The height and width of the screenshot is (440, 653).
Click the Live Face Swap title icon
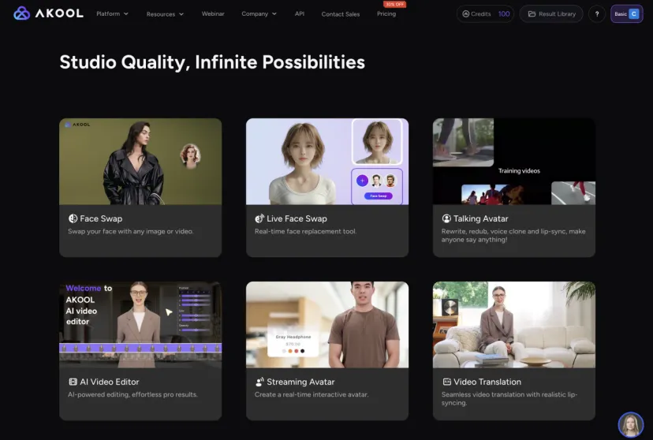tap(259, 218)
